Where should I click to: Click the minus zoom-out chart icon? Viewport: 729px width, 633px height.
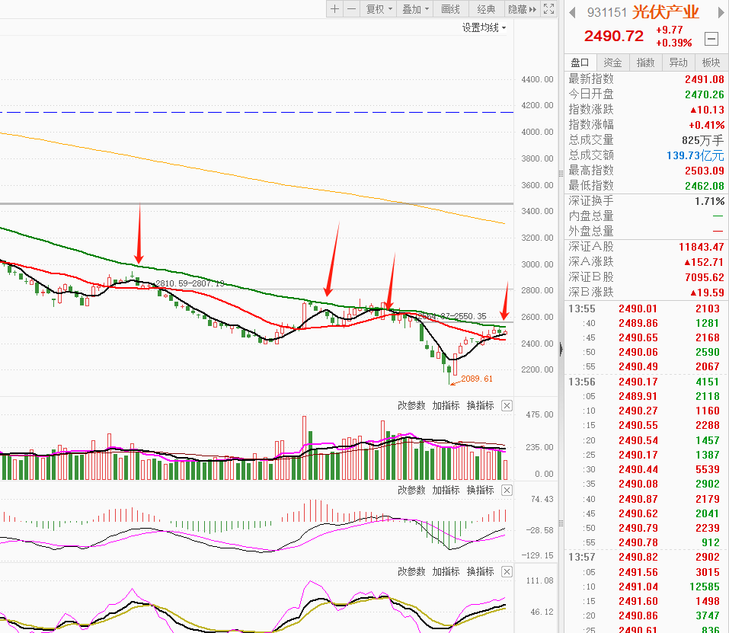(x=351, y=9)
